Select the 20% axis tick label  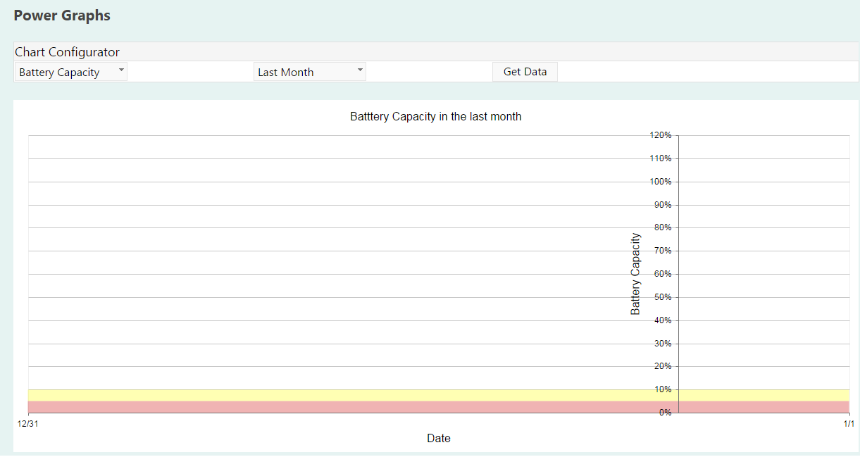click(x=662, y=366)
